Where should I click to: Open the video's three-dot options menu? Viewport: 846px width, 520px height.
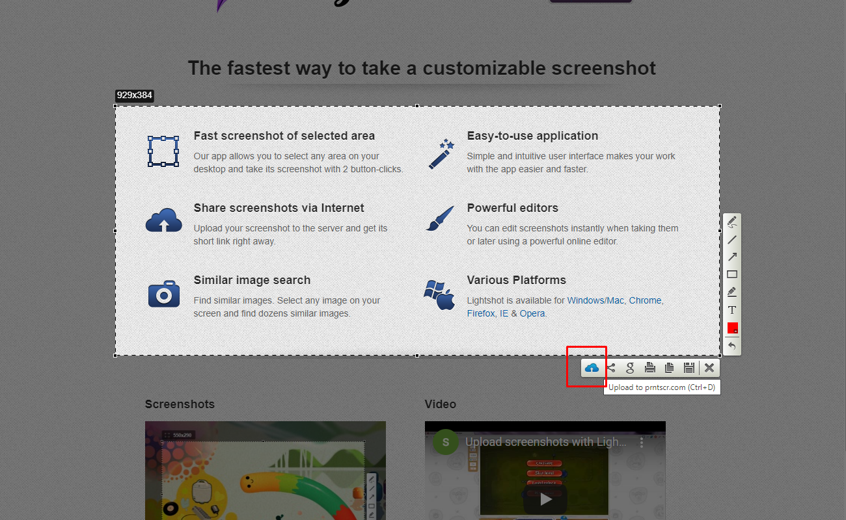point(642,443)
